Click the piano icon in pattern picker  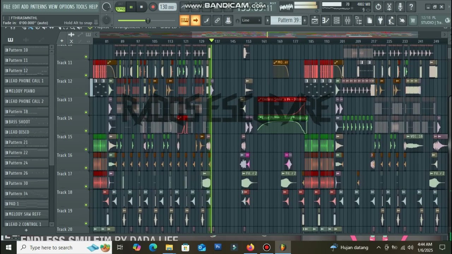point(10,40)
